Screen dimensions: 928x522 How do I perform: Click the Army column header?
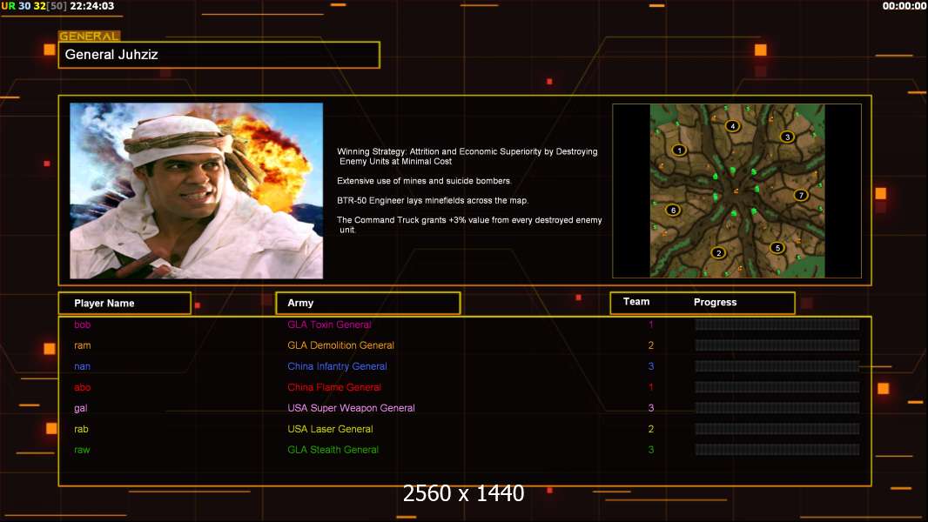click(368, 303)
